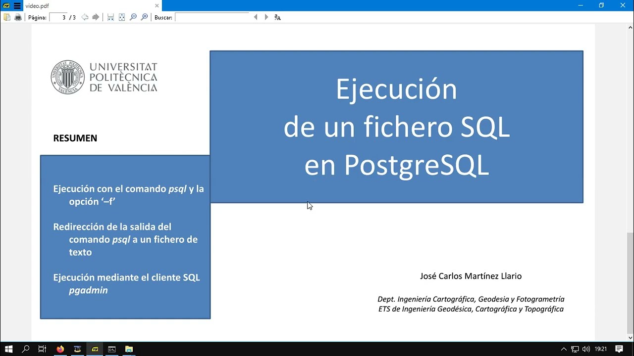Click the '/ 3' page count

pyautogui.click(x=72, y=17)
